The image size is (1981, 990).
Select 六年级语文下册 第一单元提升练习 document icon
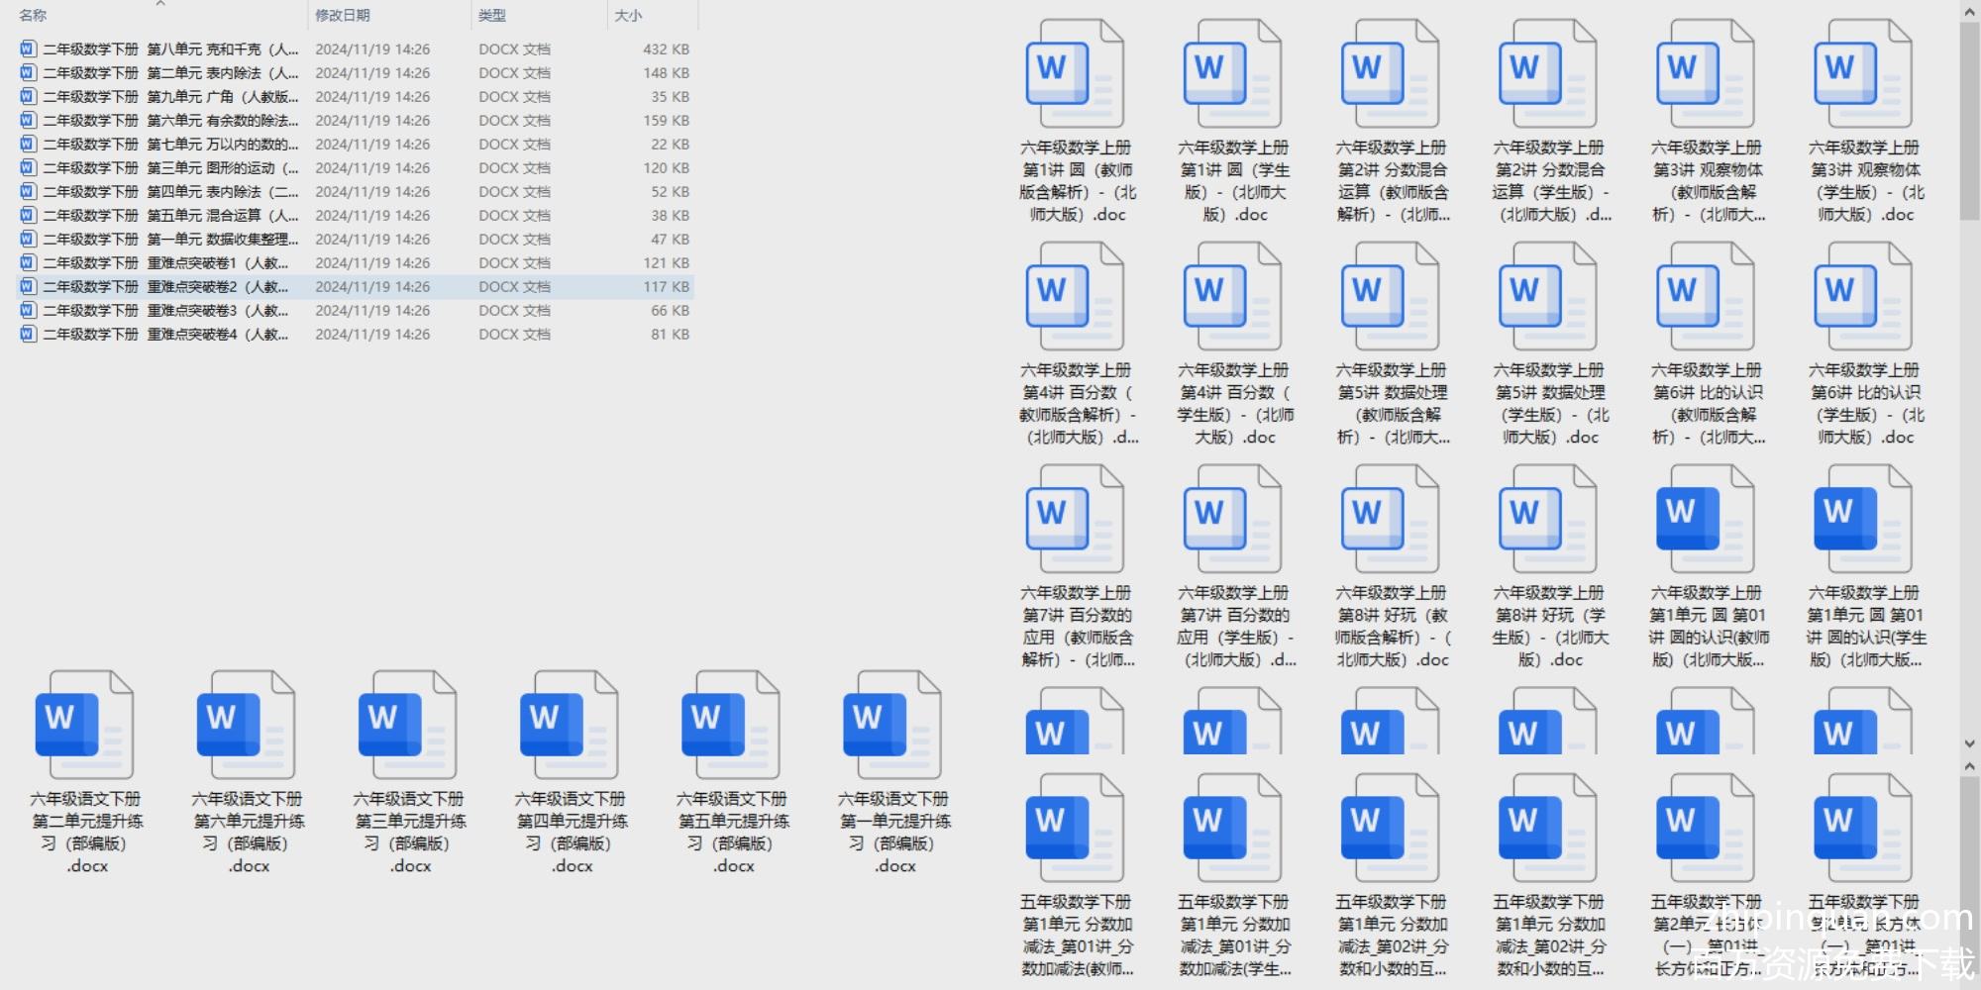891,724
